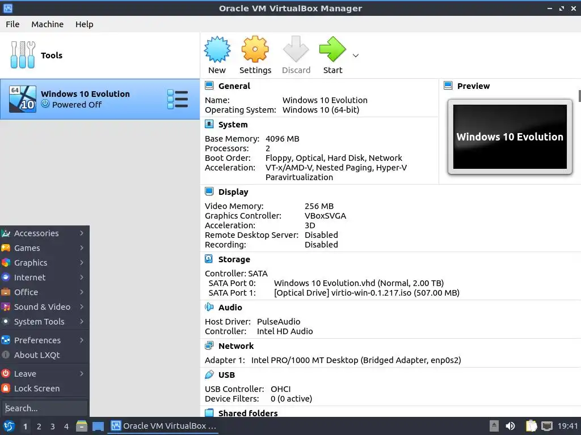581x435 pixels.
Task: Click the removable media tray icon
Action: click(494, 426)
